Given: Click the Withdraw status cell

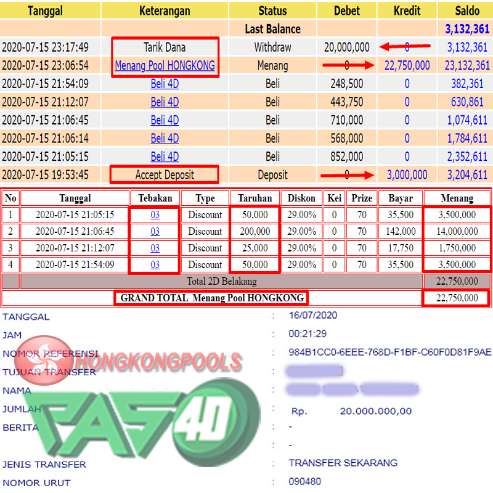Looking at the screenshot, I should [272, 47].
